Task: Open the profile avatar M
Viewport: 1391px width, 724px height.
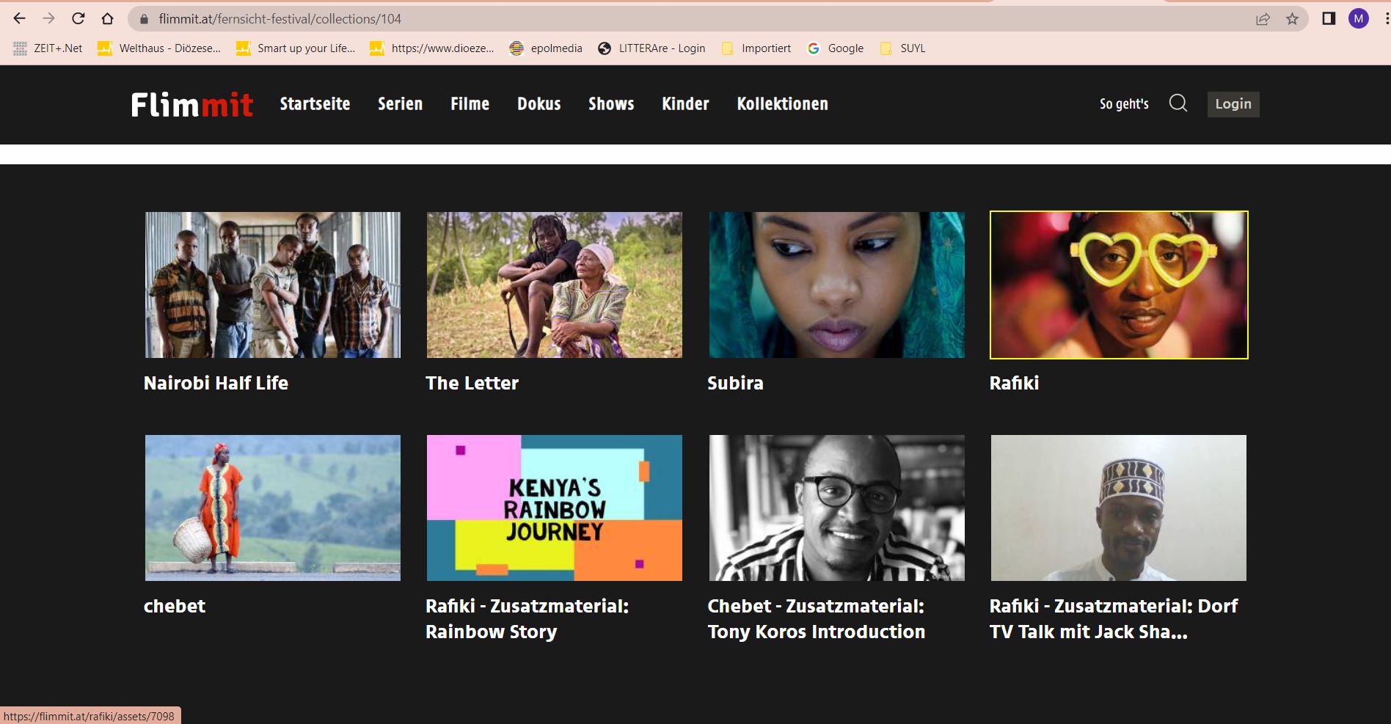Action: coord(1358,19)
